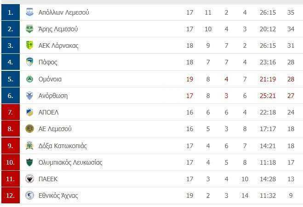This screenshot has height=207, width=303.
Task: Click the blue position 1 rank cell
Action: (x=11, y=12)
